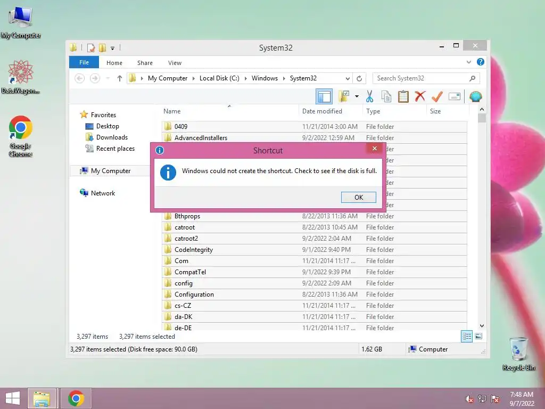Sort by the Size column header

point(447,111)
